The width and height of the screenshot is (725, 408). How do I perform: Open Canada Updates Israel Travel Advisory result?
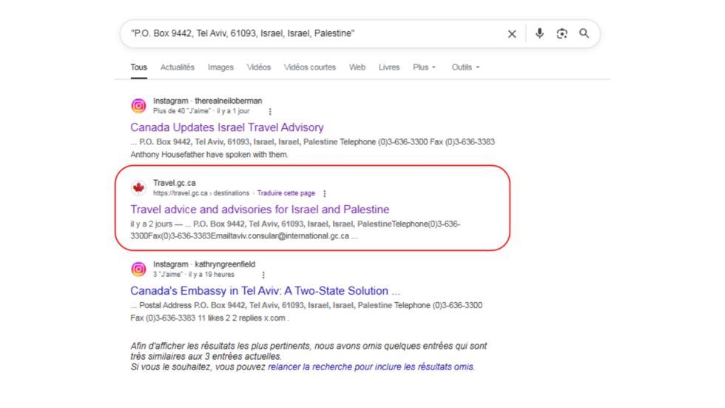tap(227, 127)
